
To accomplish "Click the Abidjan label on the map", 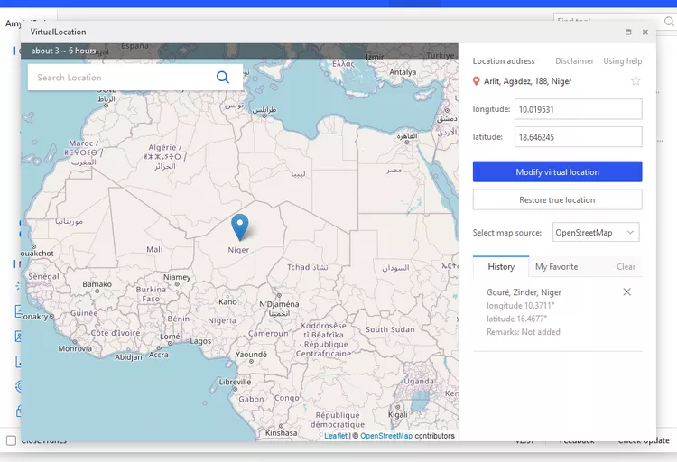I will (x=128, y=357).
